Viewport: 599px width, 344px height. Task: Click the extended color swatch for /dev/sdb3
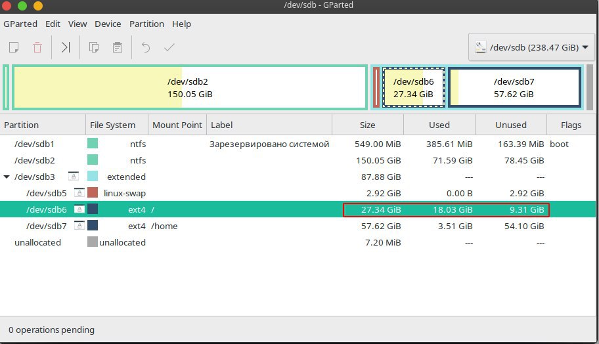pyautogui.click(x=93, y=176)
